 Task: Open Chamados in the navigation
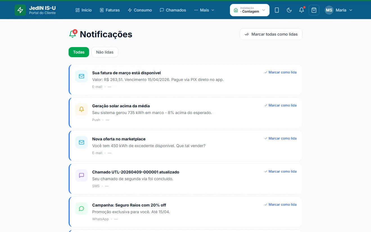(x=173, y=10)
